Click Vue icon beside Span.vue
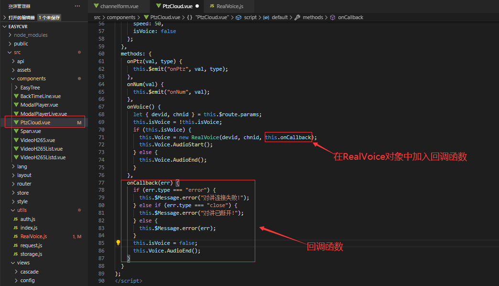This screenshot has height=286, width=499. point(16,131)
